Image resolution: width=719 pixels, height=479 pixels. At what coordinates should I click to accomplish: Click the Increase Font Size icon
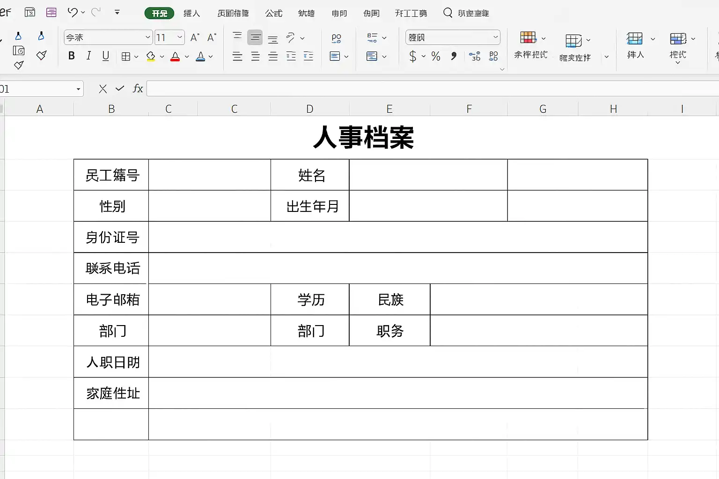coord(195,37)
